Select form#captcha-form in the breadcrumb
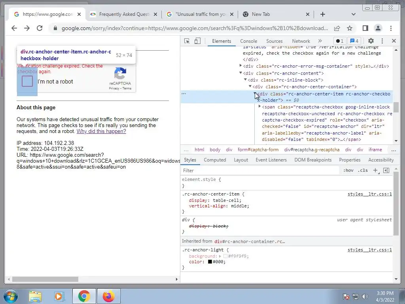 [258, 150]
